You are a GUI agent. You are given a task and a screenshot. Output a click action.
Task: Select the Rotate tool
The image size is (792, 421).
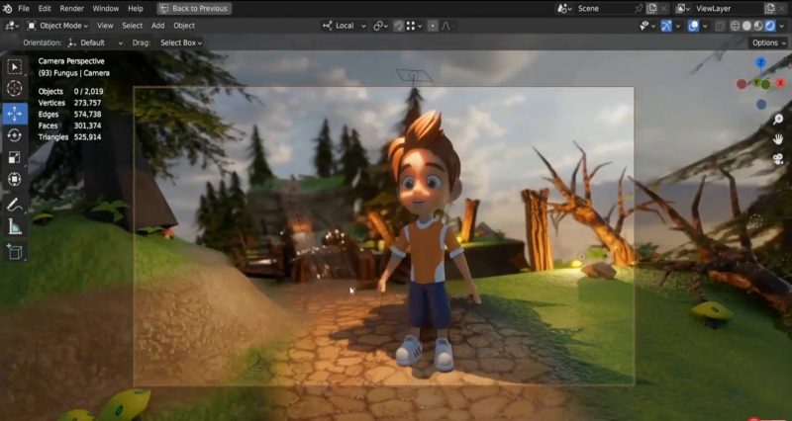pyautogui.click(x=15, y=135)
